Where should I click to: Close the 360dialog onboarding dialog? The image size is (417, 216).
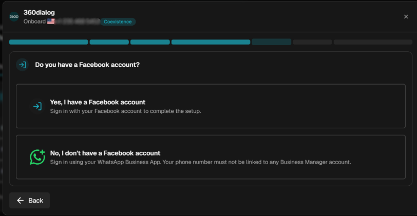pos(406,17)
